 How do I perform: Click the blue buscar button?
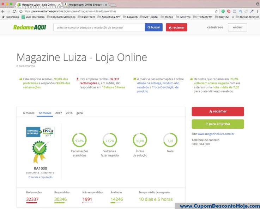pos(154,27)
